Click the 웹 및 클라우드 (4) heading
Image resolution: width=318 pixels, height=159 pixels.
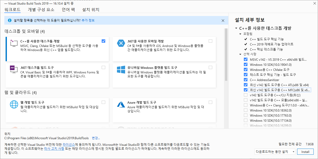pos(21,92)
